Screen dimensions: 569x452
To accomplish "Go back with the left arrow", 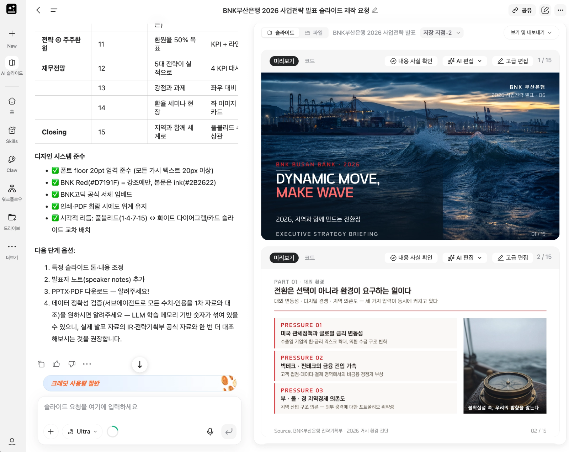I will point(38,10).
